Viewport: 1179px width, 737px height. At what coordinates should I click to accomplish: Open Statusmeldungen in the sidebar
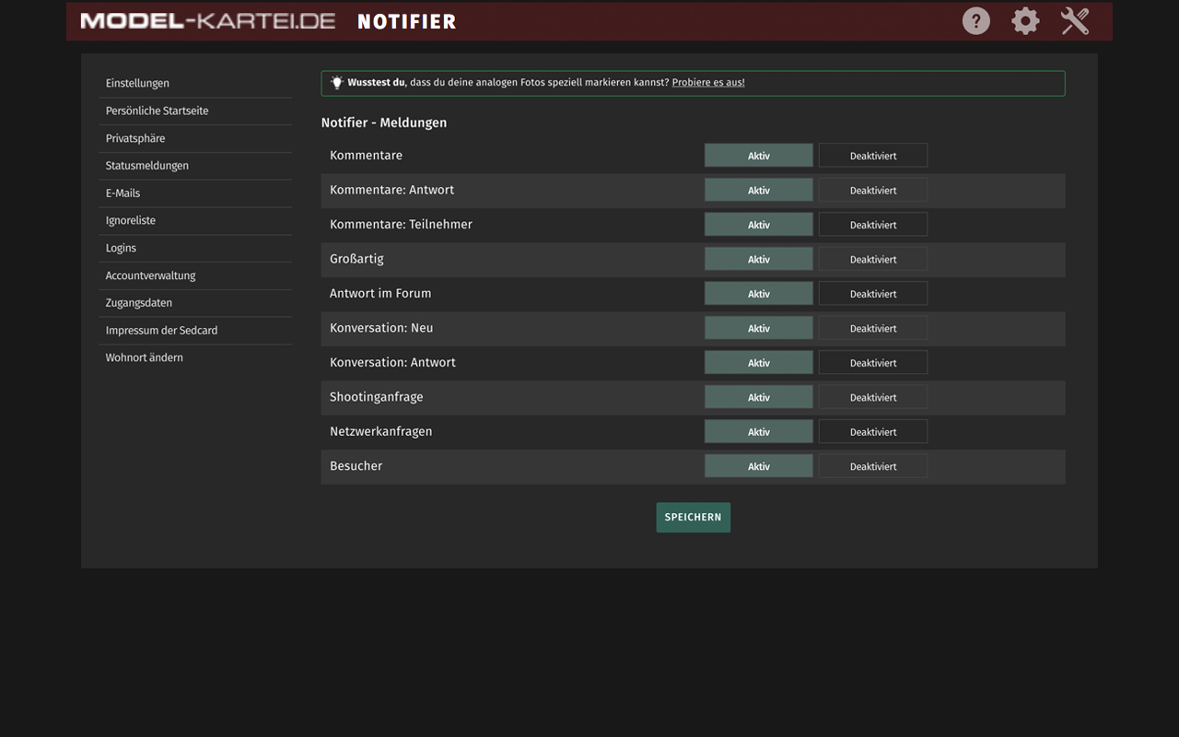click(x=195, y=166)
